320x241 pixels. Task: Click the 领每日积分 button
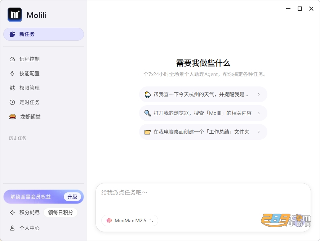click(61, 213)
